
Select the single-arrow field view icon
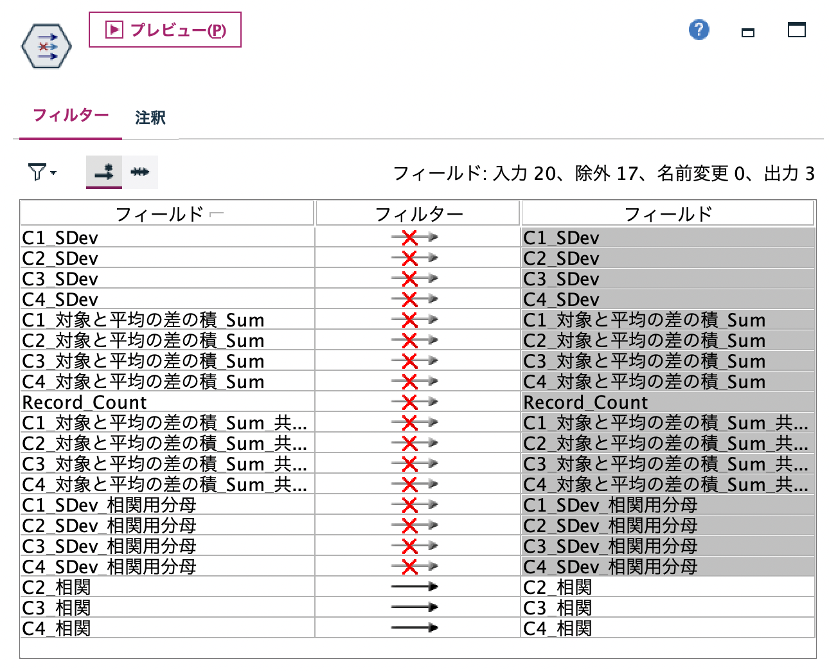coord(105,172)
